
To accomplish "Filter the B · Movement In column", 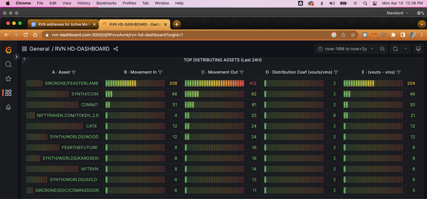I will point(160,72).
